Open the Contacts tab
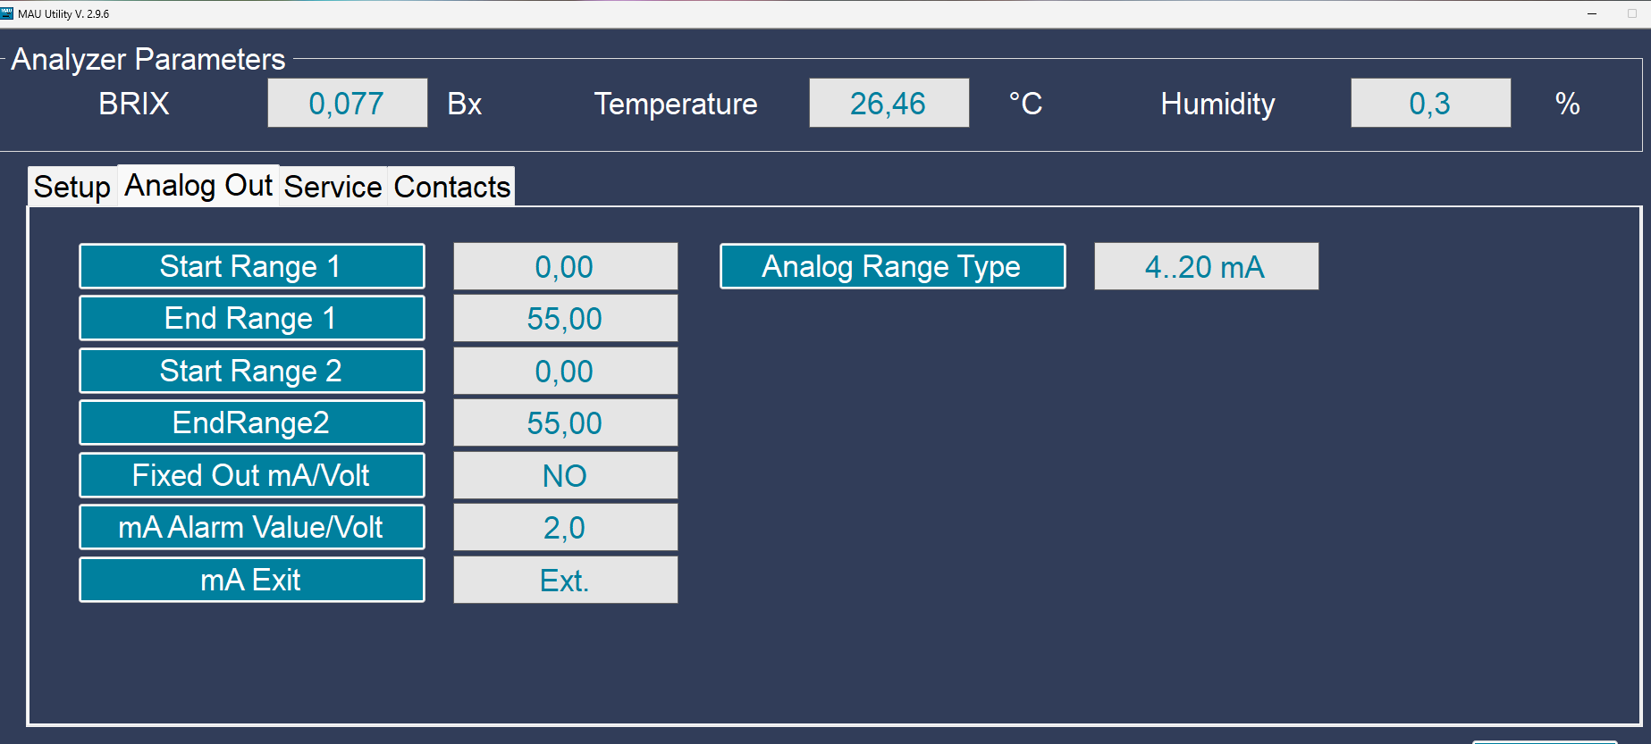This screenshot has height=744, width=1651. [451, 187]
